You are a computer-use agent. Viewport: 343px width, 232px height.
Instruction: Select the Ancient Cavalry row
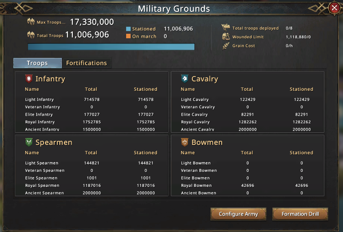[247, 129]
